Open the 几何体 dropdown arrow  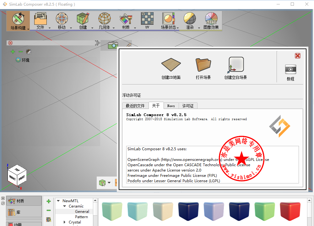pos(114,28)
